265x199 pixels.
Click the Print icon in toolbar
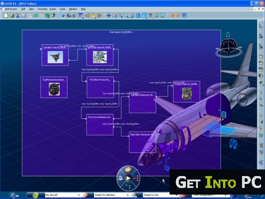coord(12,16)
